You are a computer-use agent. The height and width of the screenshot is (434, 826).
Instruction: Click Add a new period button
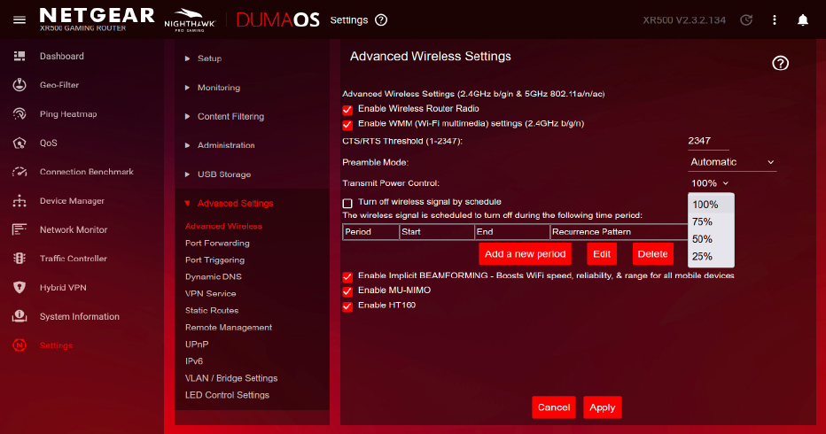[x=525, y=254]
